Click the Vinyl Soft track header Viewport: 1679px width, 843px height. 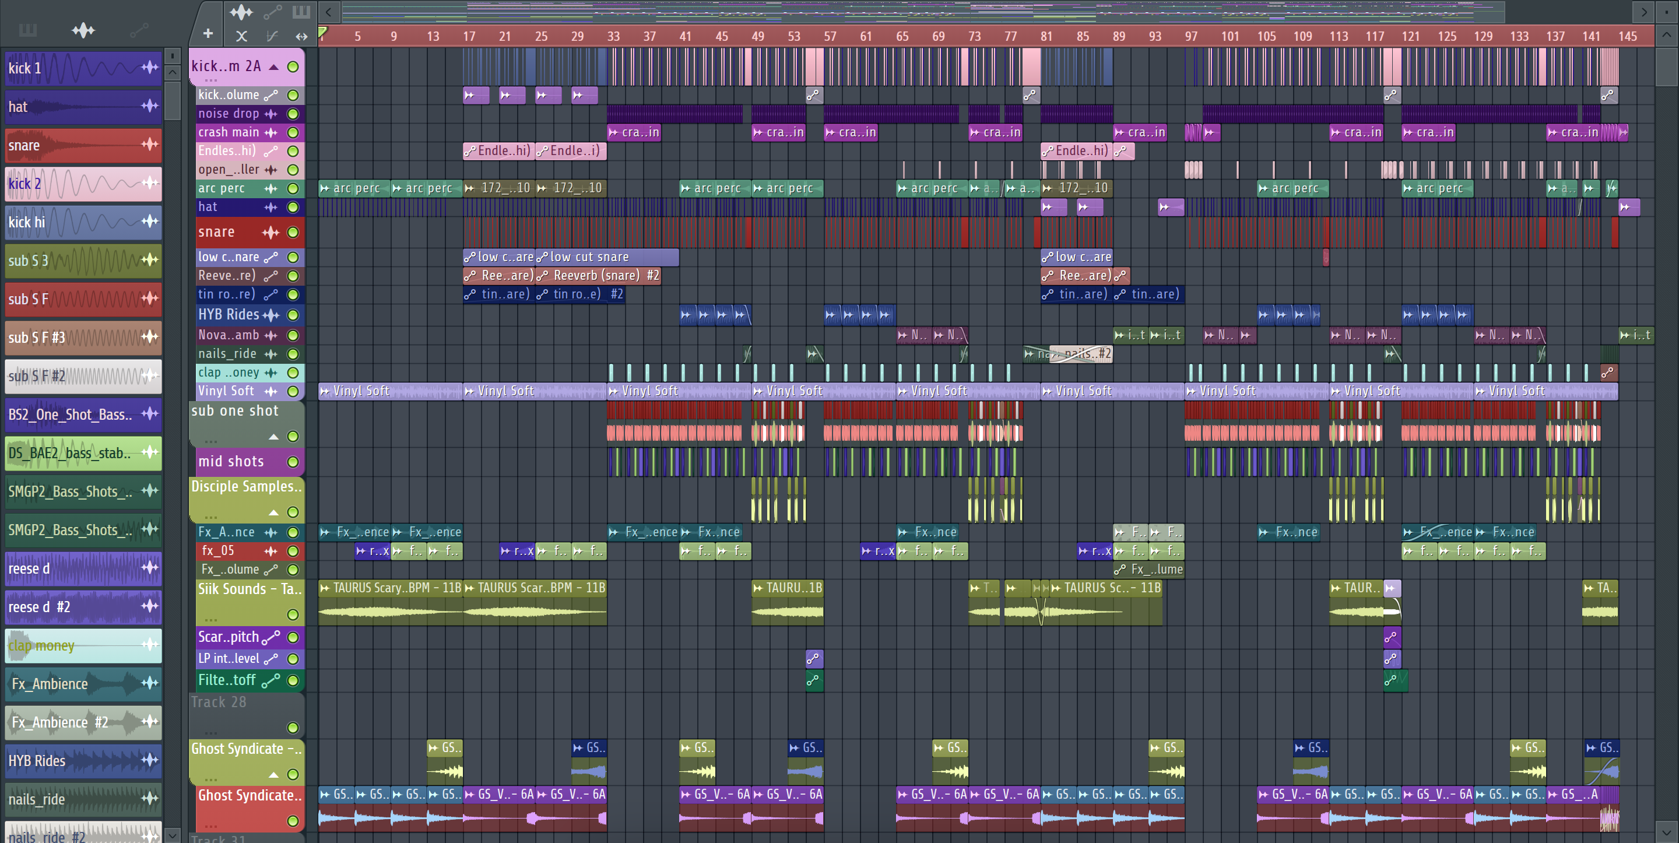(x=227, y=391)
